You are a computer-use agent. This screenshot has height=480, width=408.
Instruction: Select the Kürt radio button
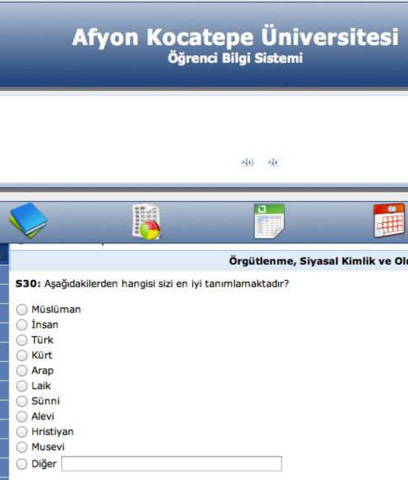point(22,356)
